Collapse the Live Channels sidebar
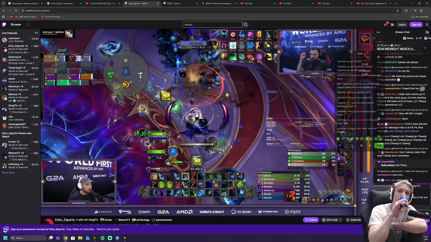This screenshot has height=242, width=431. pyautogui.click(x=36, y=33)
